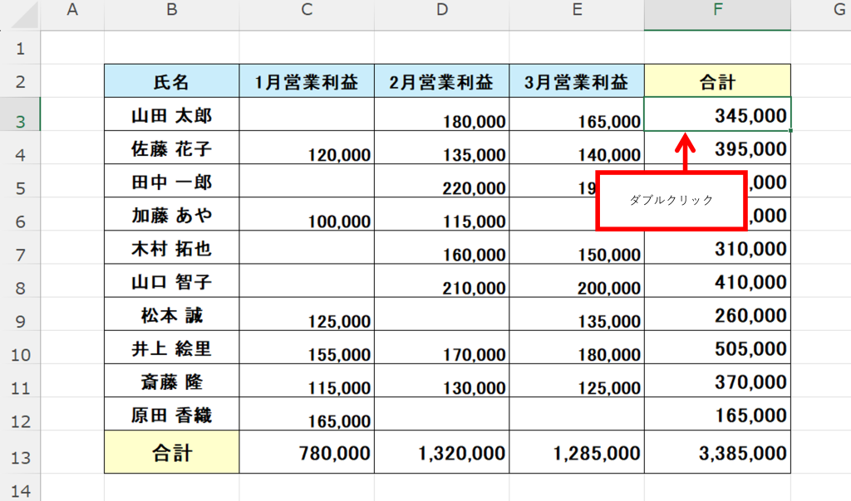Select the 1月営業利益 header cell
The image size is (851, 501).
pos(307,81)
